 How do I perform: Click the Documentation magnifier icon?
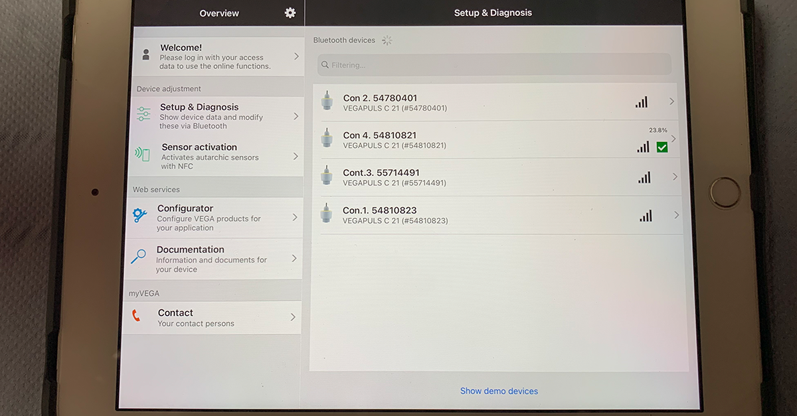pos(138,257)
